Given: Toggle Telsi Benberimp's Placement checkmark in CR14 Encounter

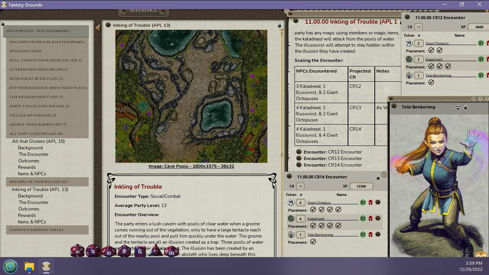Looking at the screenshot, I should coord(313,242).
